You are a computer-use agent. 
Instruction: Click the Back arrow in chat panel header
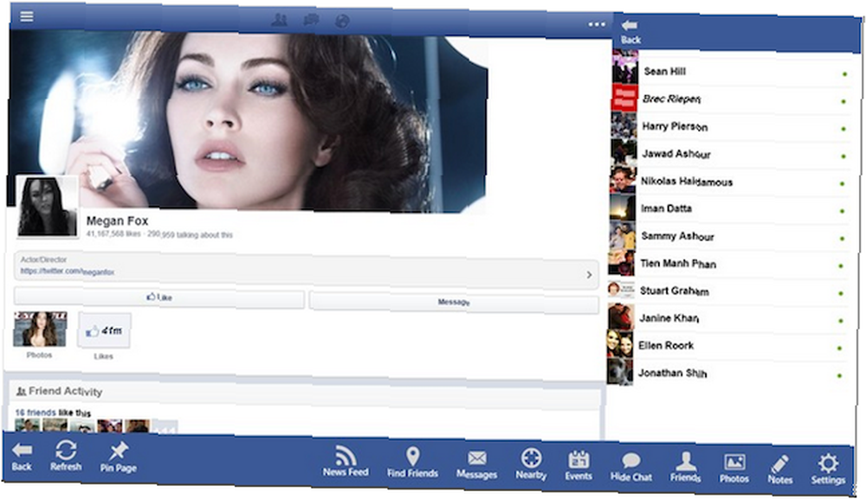click(630, 32)
